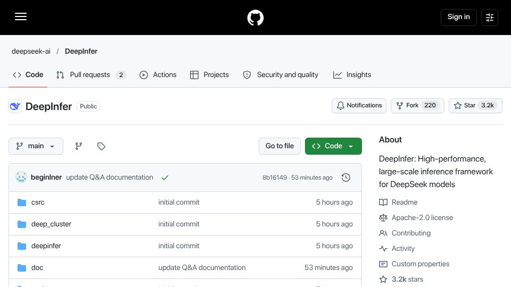The width and height of the screenshot is (511, 287).
Task: Click the Readme book icon
Action: point(383,202)
